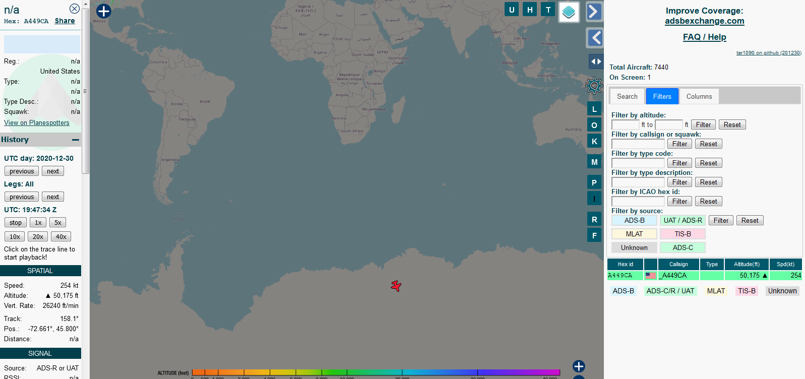Go to previous UTC day

(x=22, y=171)
